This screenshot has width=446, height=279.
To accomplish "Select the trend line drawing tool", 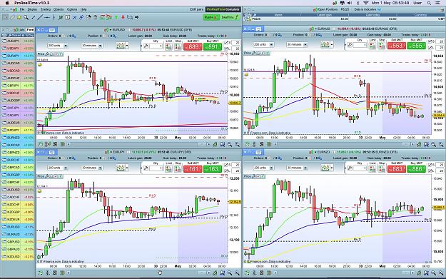I will pyautogui.click(x=40, y=17).
